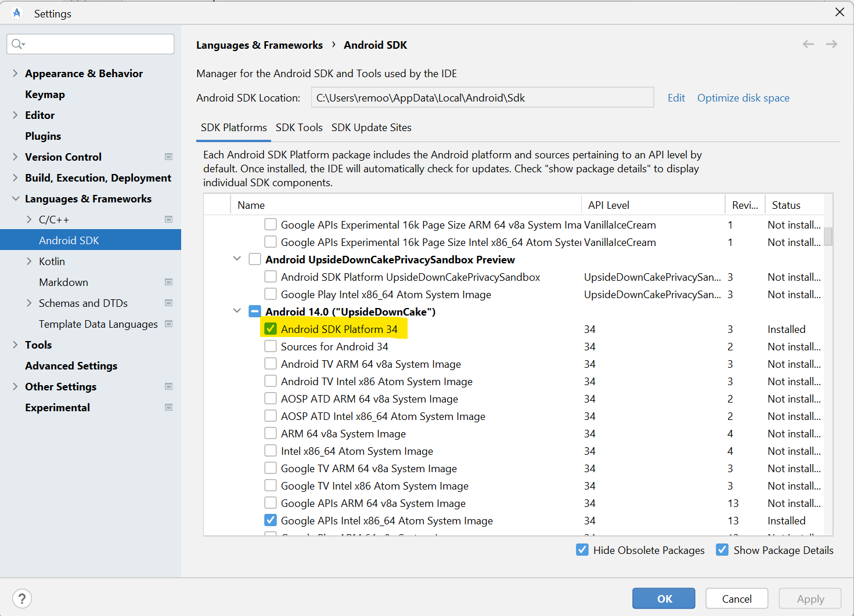The image size is (854, 616).
Task: Expand the C/C++ settings node
Action: pyautogui.click(x=29, y=219)
